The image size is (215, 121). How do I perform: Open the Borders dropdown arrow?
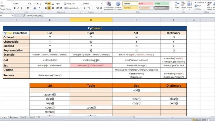tap(30, 8)
